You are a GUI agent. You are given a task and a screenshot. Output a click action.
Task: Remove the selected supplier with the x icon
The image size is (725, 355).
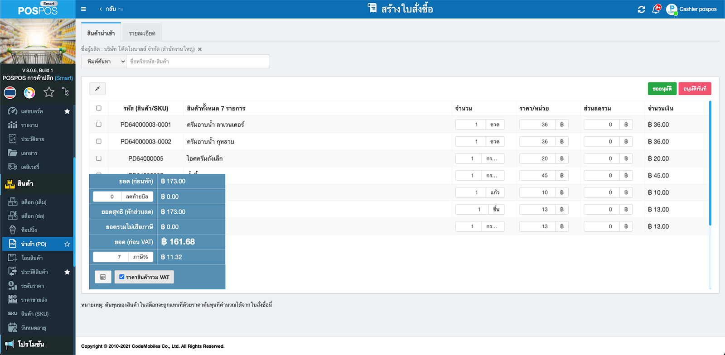pyautogui.click(x=200, y=49)
